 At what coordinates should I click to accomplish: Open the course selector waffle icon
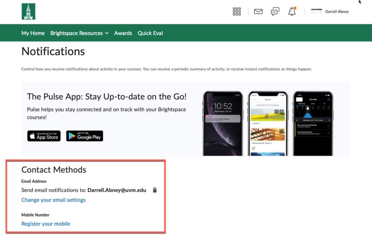click(236, 11)
